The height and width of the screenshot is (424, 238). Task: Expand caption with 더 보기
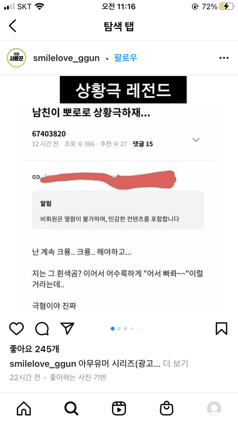pos(176,364)
